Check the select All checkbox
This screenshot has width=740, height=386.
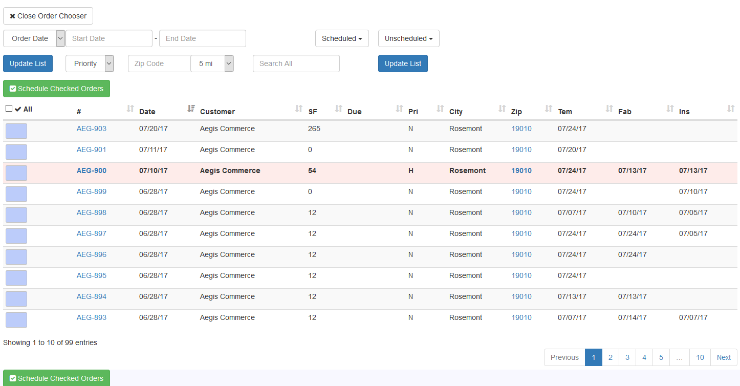coord(9,109)
